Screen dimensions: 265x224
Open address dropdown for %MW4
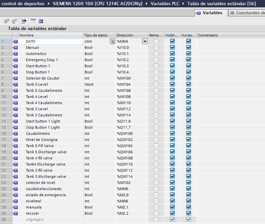coord(145,41)
